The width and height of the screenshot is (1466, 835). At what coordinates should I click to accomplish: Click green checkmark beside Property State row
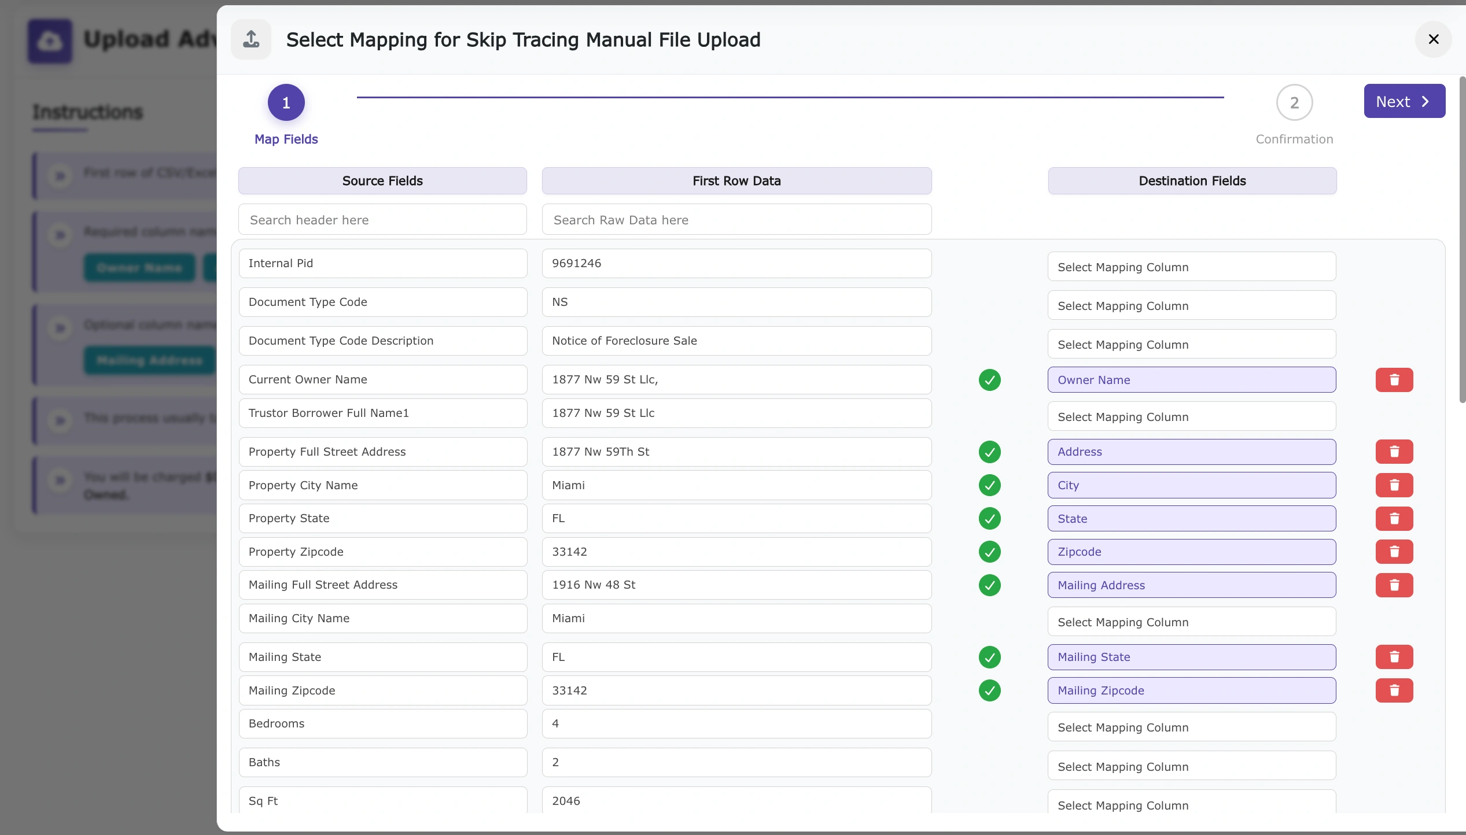click(x=989, y=519)
